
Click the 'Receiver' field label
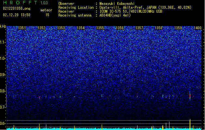[66, 11]
